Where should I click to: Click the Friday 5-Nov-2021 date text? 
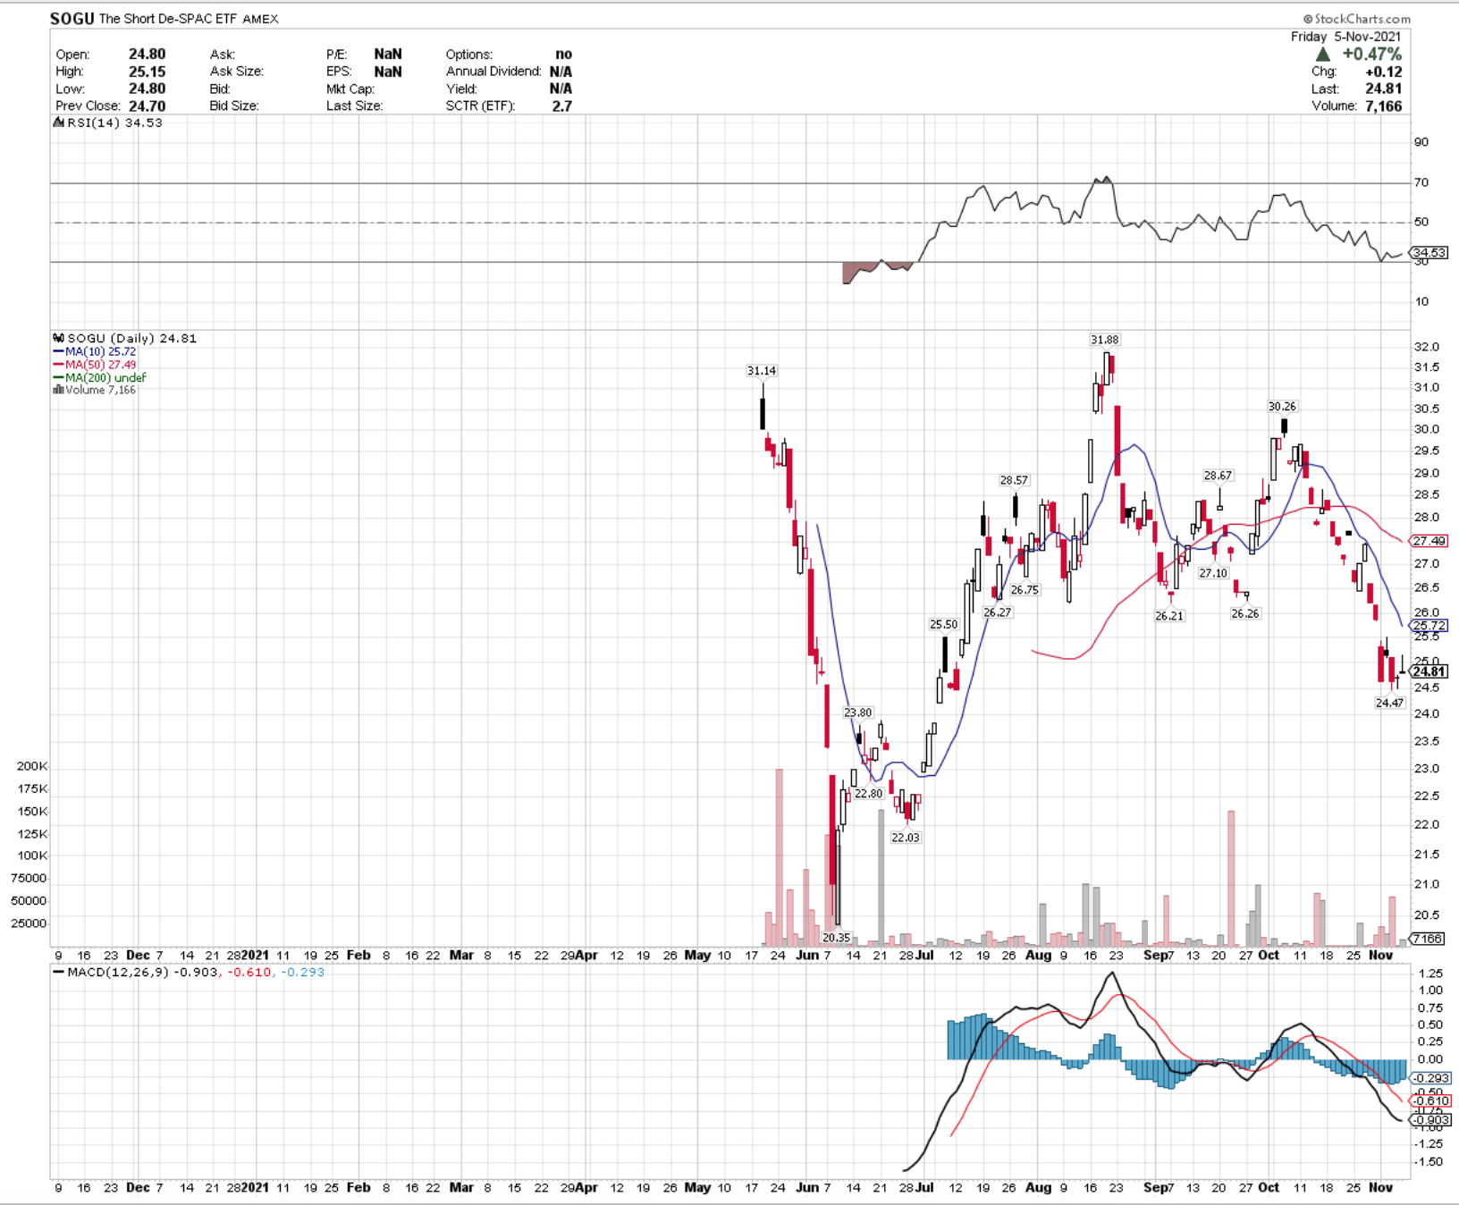click(1345, 37)
